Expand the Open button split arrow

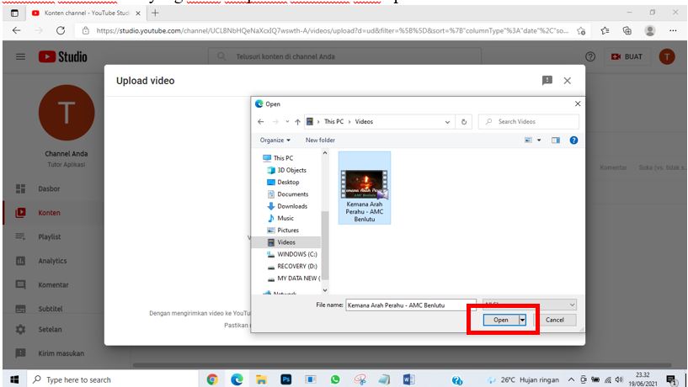[x=522, y=320]
